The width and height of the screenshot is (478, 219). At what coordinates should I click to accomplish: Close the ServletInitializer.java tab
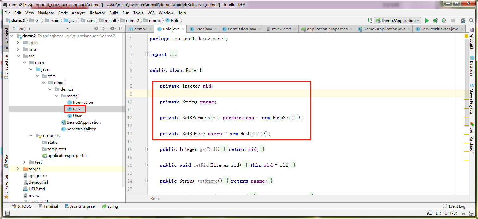[462, 29]
